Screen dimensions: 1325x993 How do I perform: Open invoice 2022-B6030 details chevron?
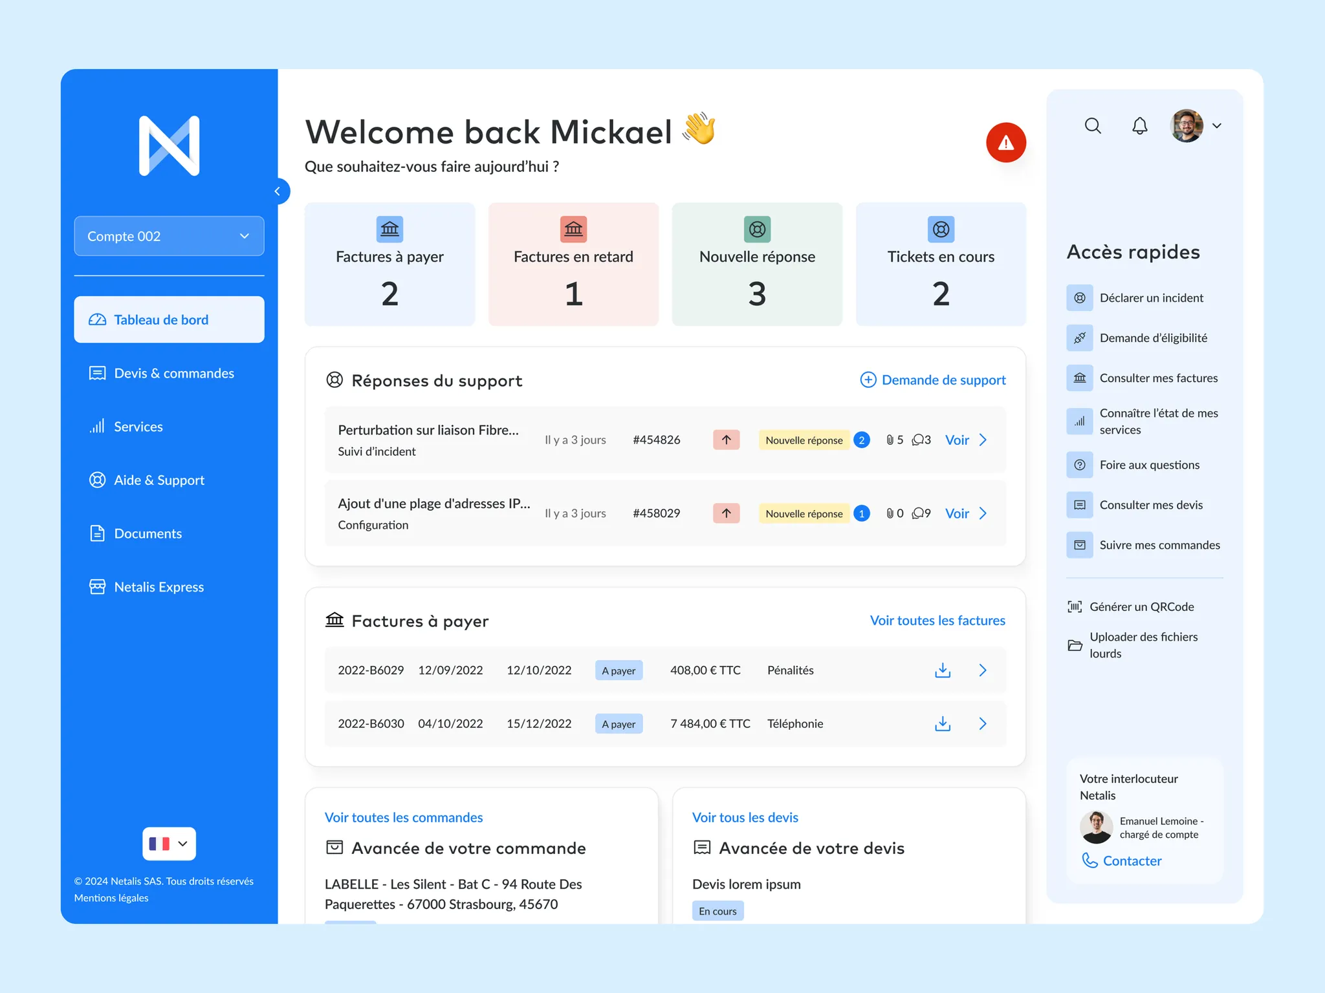pyautogui.click(x=983, y=723)
